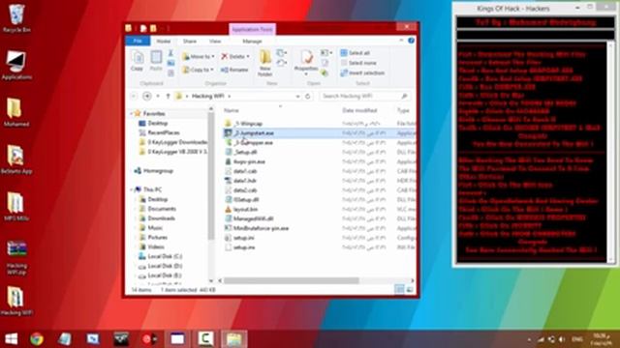Go up one folder level

click(168, 96)
